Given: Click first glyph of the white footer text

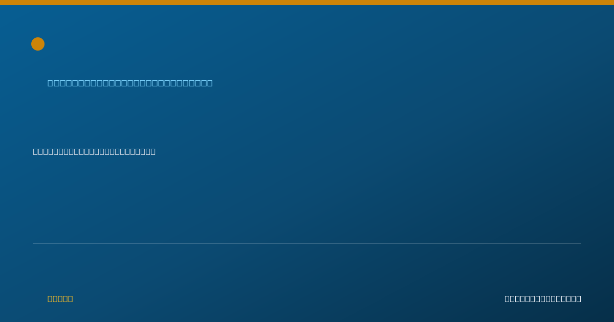Looking at the screenshot, I should coord(508,298).
